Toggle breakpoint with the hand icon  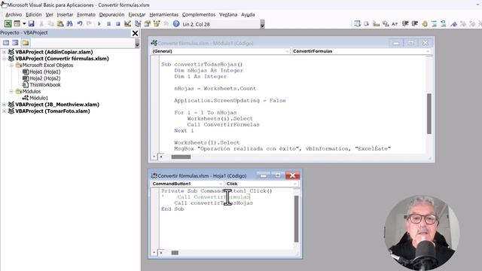pyautogui.click(x=425, y=23)
